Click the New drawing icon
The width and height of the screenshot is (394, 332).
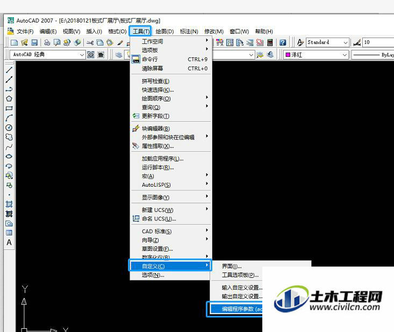pos(15,42)
